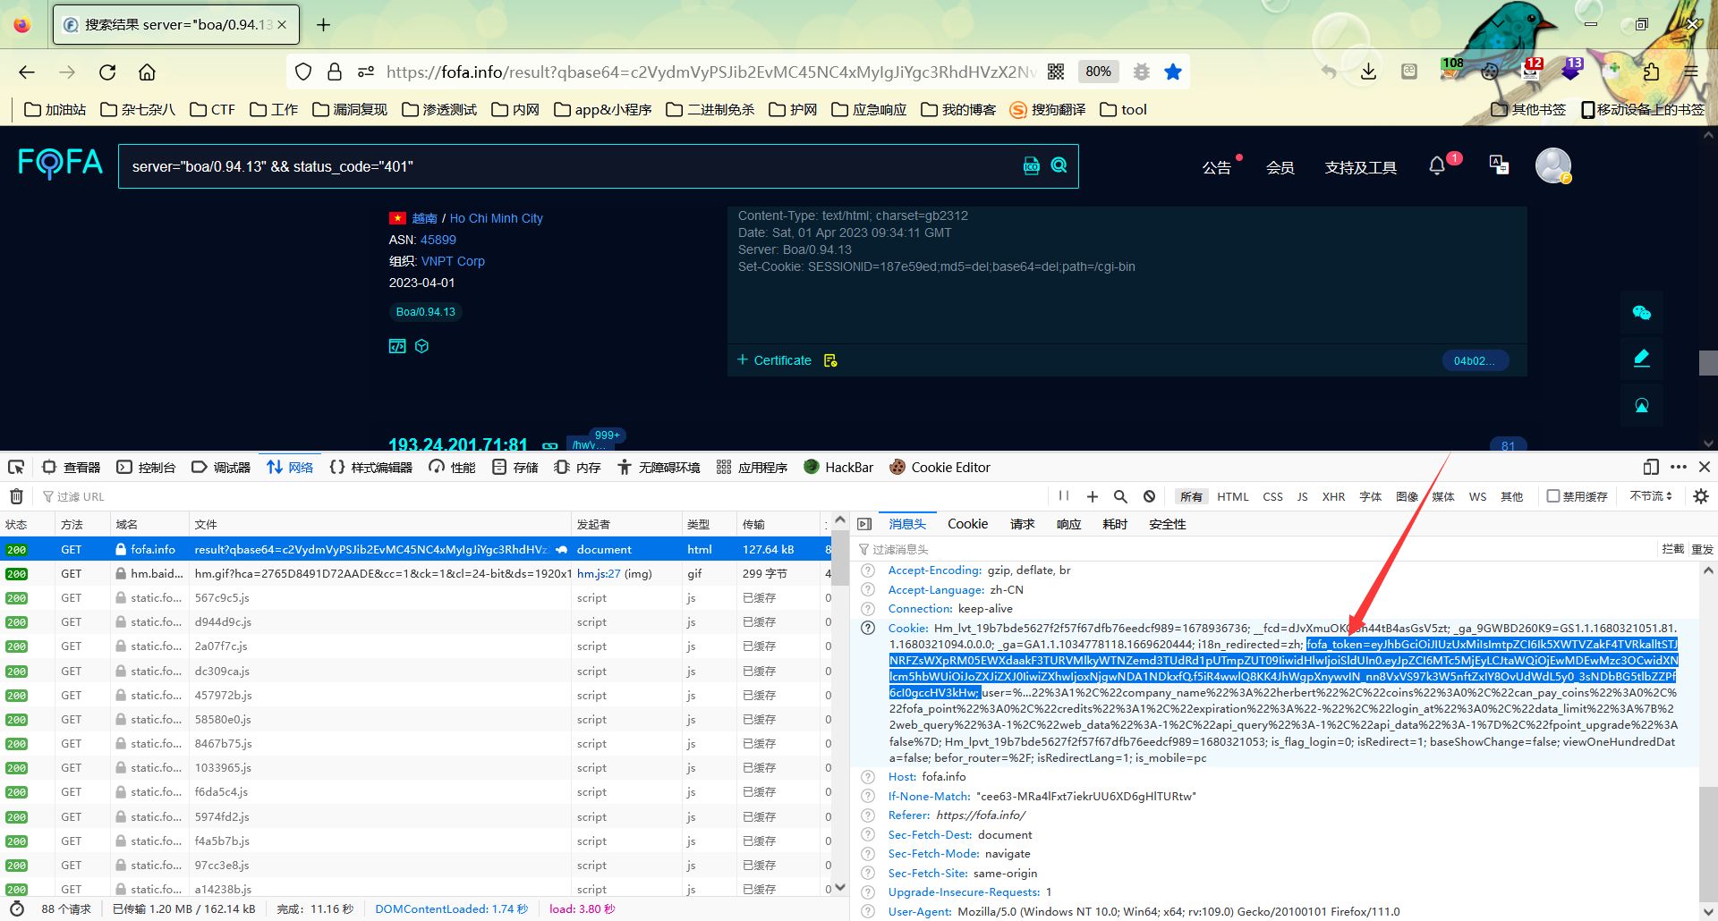The image size is (1718, 921).
Task: Open the WeChat contact floating icon
Action: (1642, 312)
